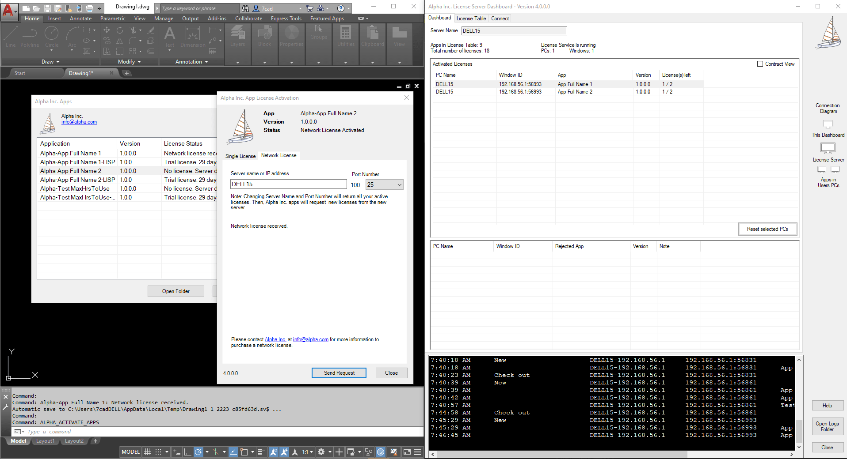
Task: Toggle 2D object snap in status bar
Action: click(x=244, y=452)
